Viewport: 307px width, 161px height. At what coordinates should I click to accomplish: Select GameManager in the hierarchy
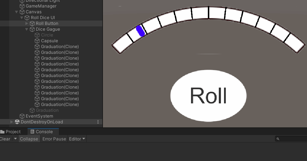[x=41, y=6]
